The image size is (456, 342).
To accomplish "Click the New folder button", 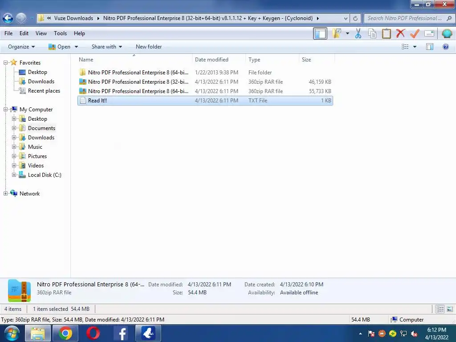I will coord(149,47).
